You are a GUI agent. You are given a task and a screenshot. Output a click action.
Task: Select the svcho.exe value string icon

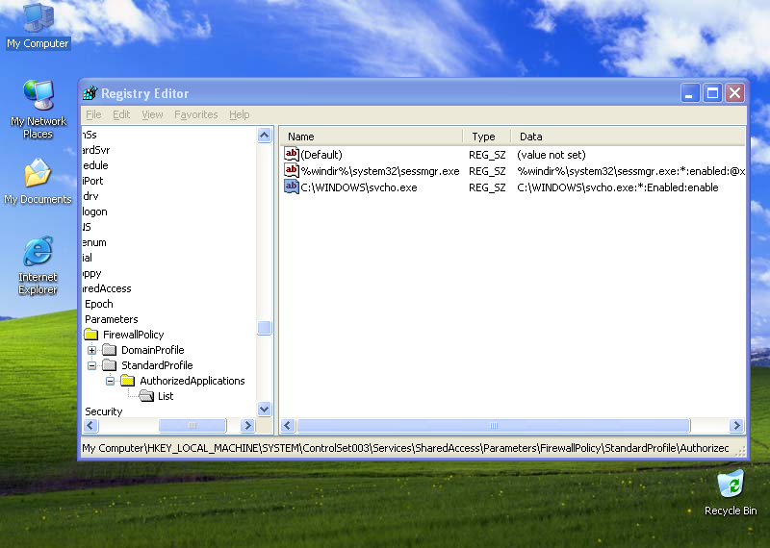click(292, 187)
